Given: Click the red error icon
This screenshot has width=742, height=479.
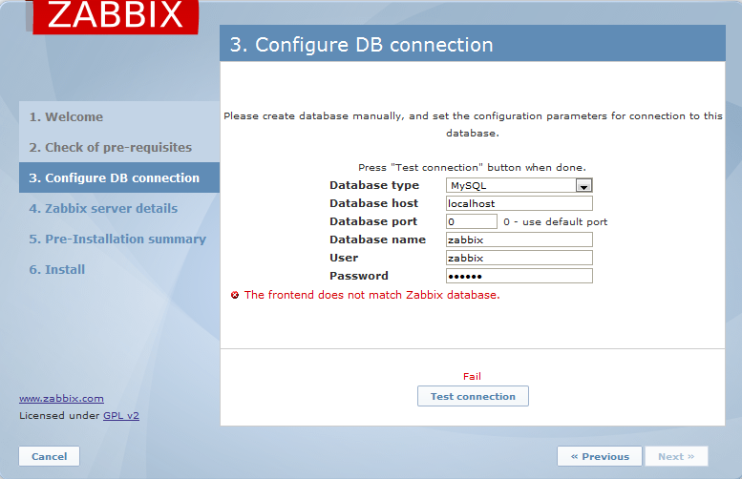Looking at the screenshot, I should click(x=235, y=295).
